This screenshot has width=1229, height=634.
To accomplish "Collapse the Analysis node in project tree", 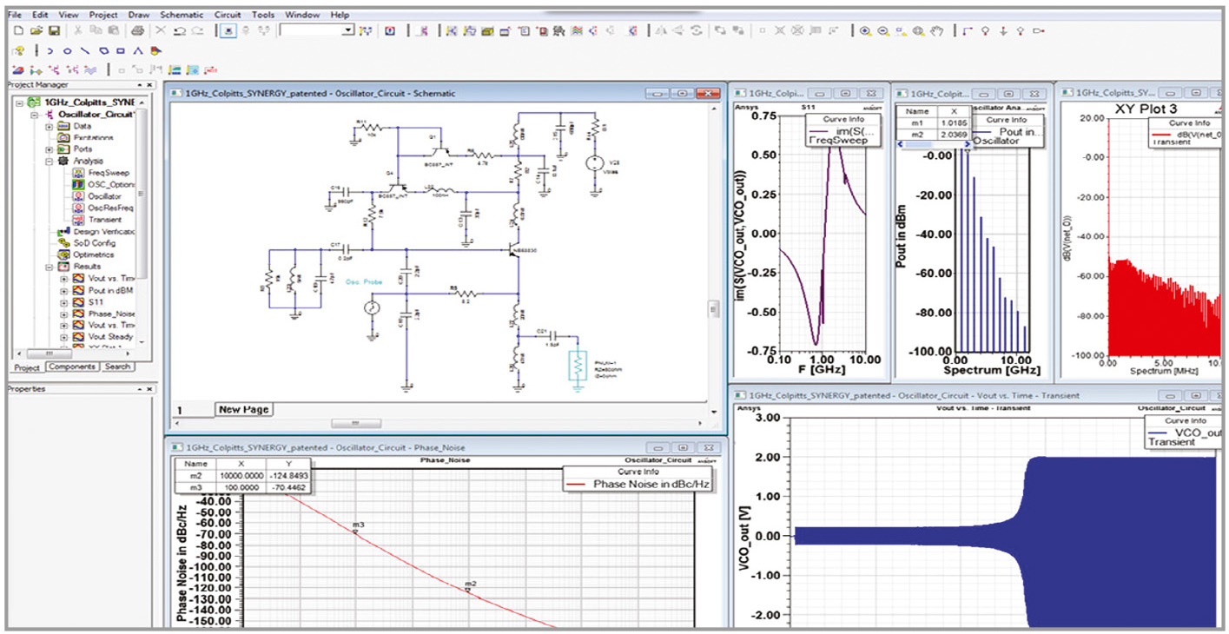I will pos(50,162).
